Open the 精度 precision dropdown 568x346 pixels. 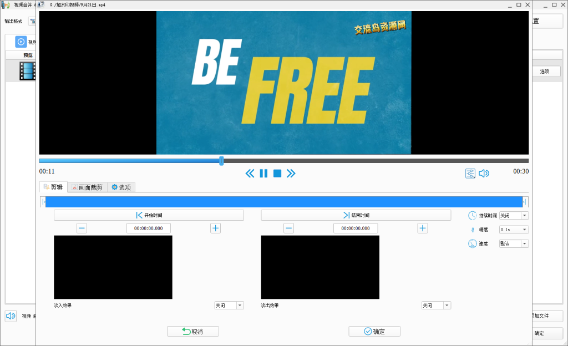(514, 229)
